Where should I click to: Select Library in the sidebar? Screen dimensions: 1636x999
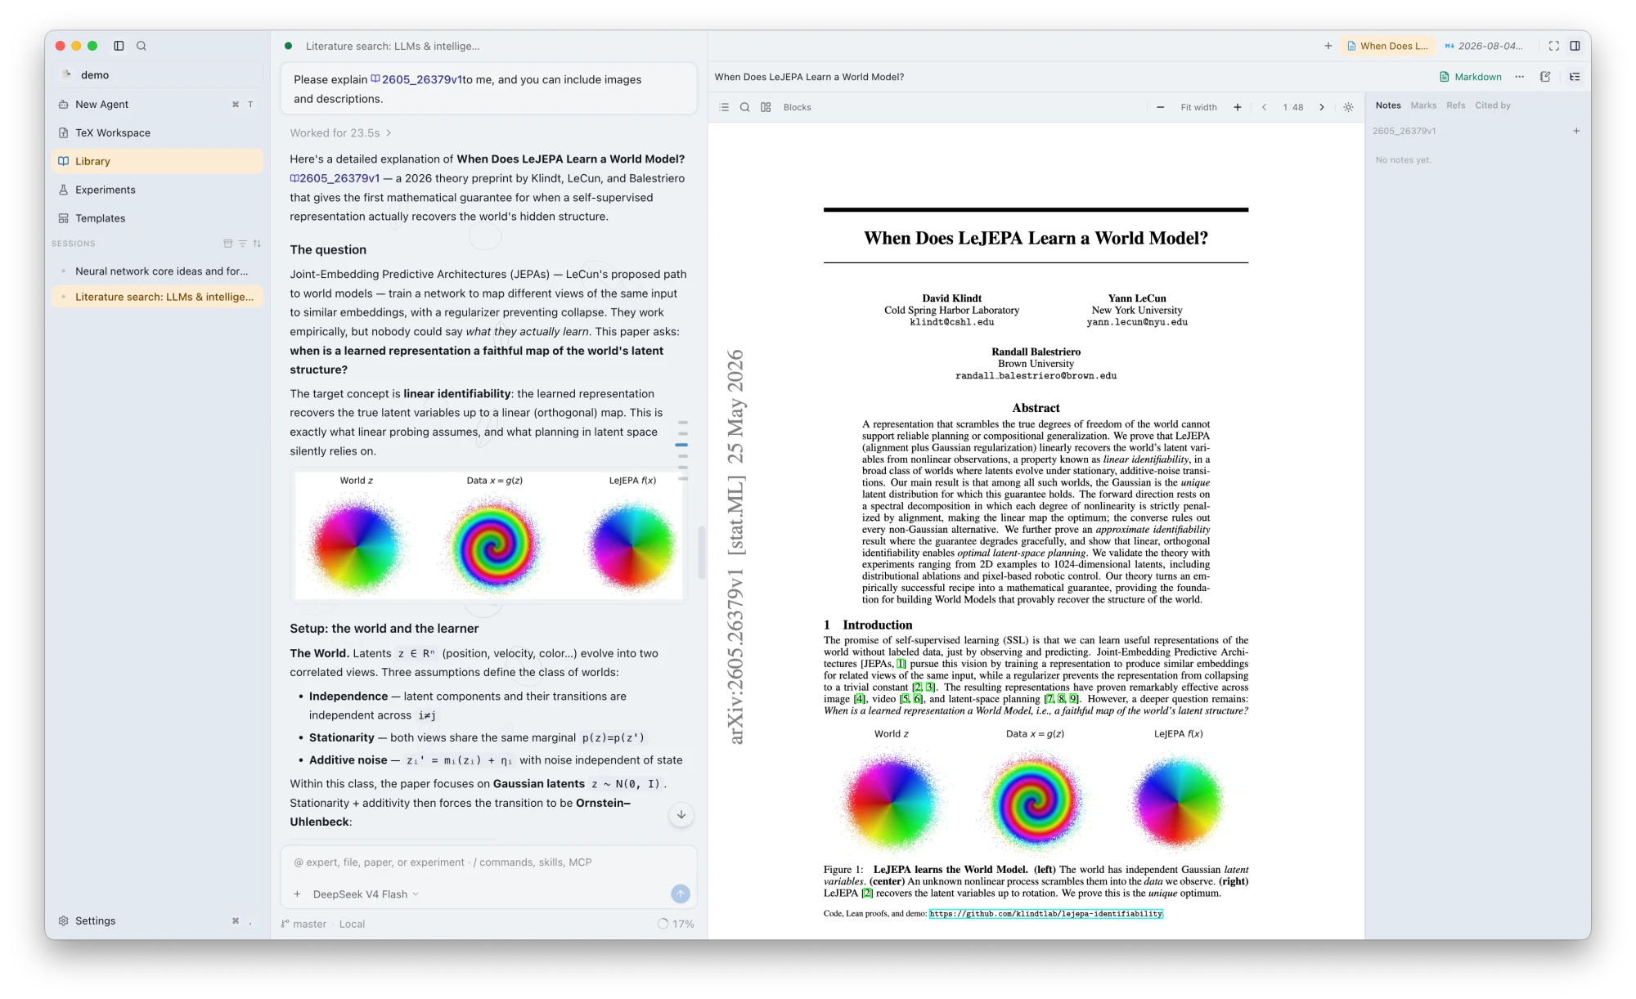[157, 161]
